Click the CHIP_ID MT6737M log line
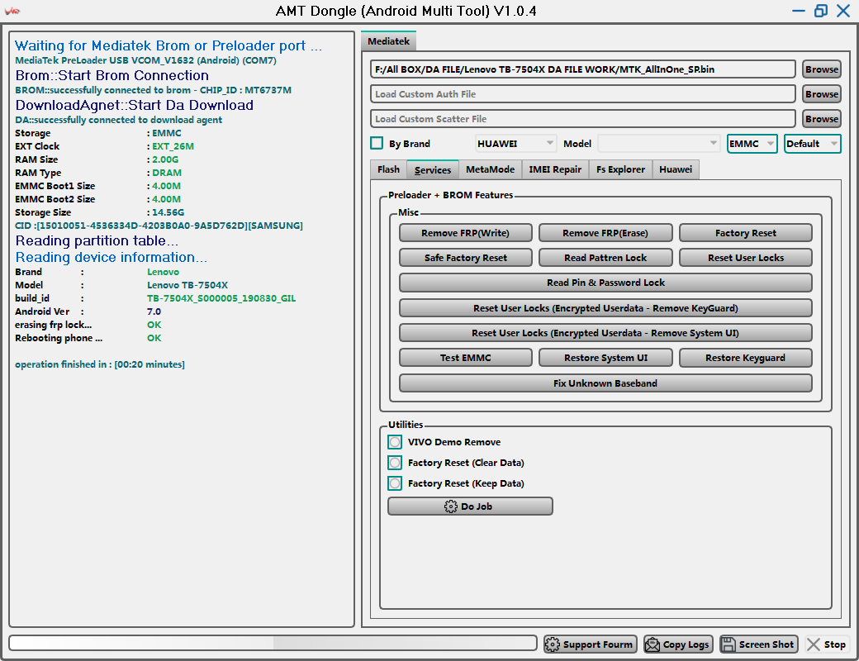The height and width of the screenshot is (661, 859). [153, 90]
